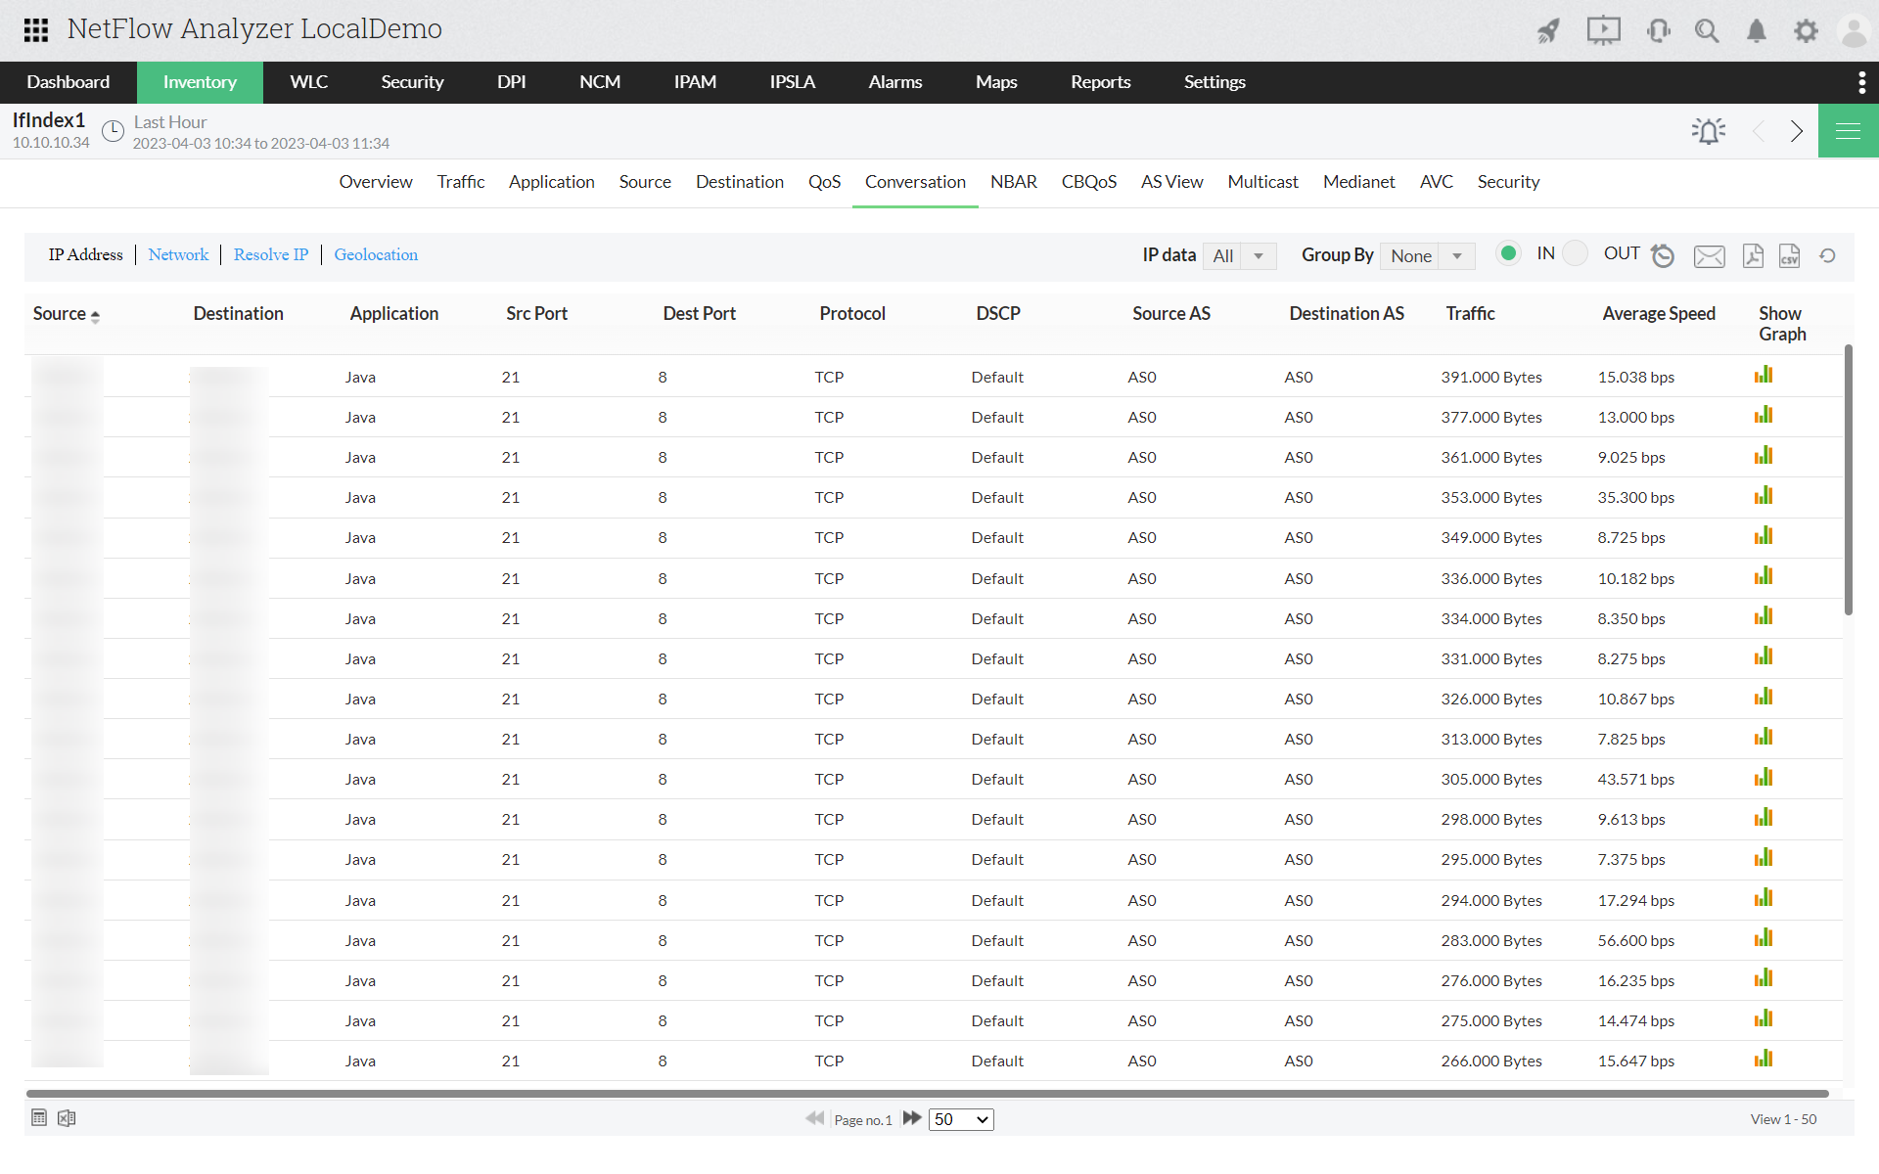Open the IP data All dropdown
1879x1174 pixels.
[x=1239, y=255]
